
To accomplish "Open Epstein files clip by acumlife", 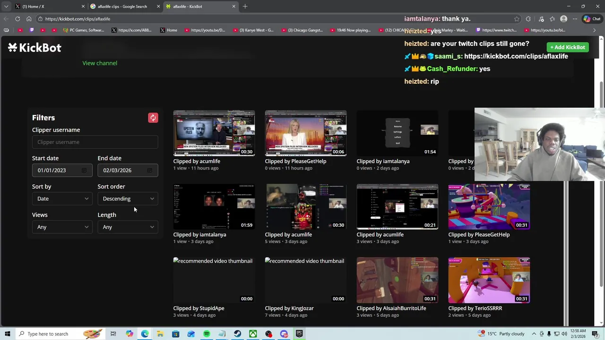I will tap(214, 133).
